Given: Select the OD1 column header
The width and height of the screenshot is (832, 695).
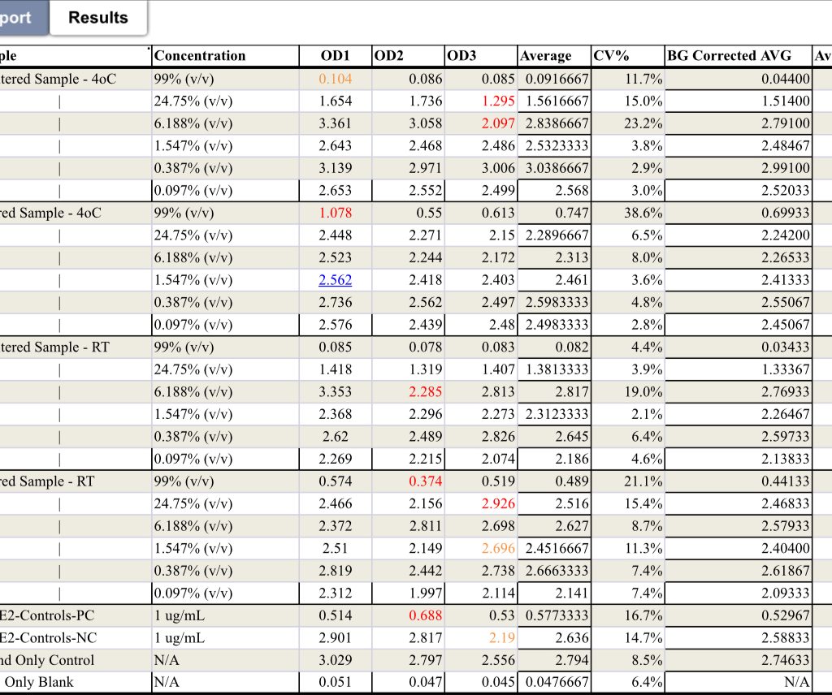Looking at the screenshot, I should coord(335,56).
